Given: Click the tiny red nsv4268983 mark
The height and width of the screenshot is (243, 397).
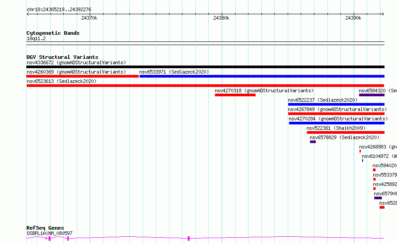Looking at the screenshot, I should 360,151.
